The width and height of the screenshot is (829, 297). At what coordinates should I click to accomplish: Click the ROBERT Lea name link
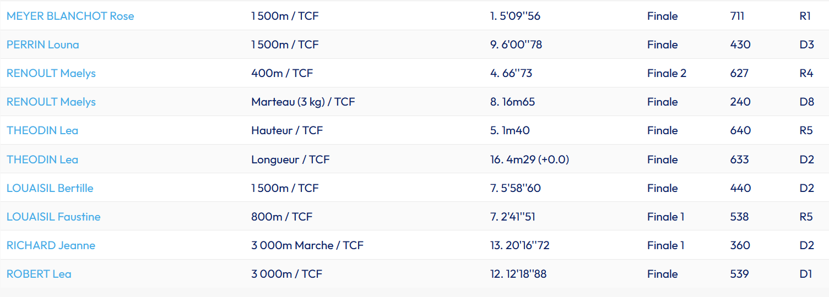coord(39,274)
